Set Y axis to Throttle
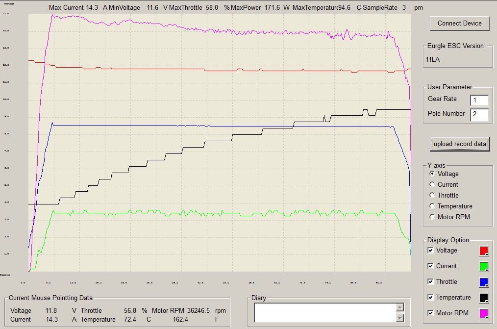This screenshot has height=329, width=497. click(x=432, y=195)
